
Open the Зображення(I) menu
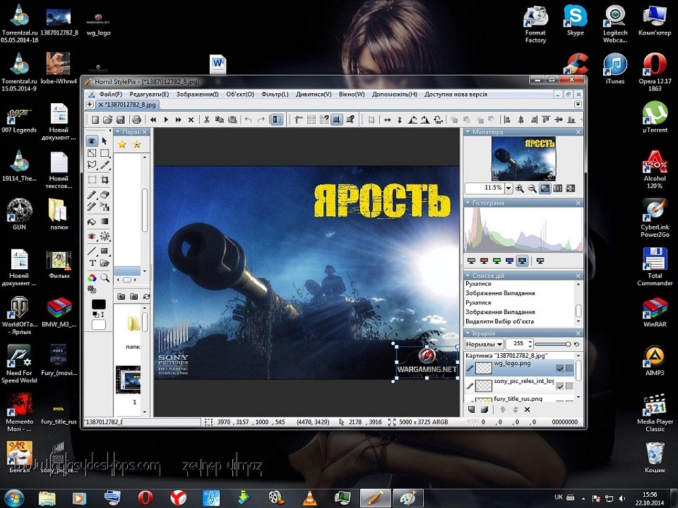pyautogui.click(x=197, y=94)
